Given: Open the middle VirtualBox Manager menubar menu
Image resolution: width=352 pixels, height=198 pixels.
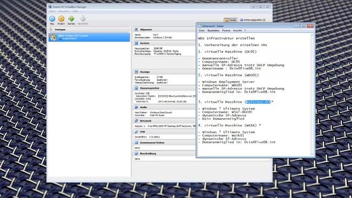Looking at the screenshot, I should [64, 11].
